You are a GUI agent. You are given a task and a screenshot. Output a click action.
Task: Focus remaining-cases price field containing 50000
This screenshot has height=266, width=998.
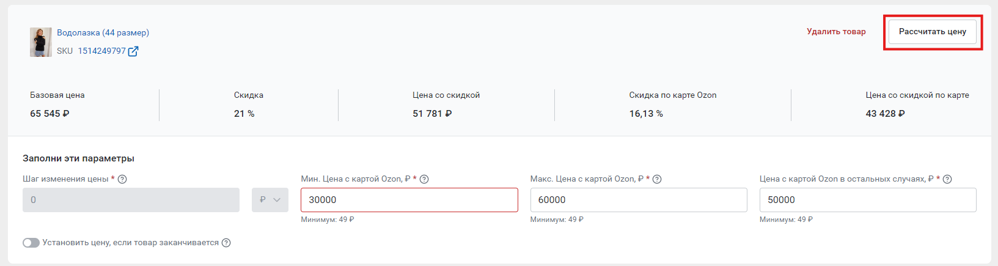tap(868, 200)
